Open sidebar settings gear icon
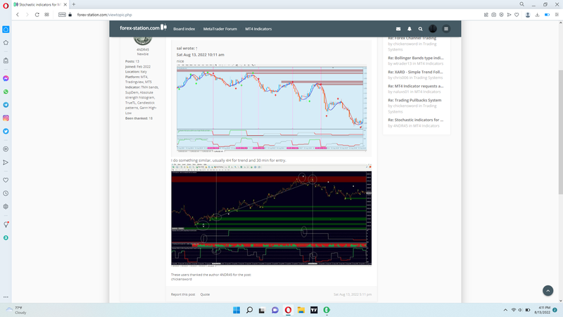This screenshot has width=563, height=317. click(x=6, y=206)
